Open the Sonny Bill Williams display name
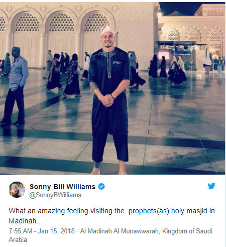 point(62,187)
